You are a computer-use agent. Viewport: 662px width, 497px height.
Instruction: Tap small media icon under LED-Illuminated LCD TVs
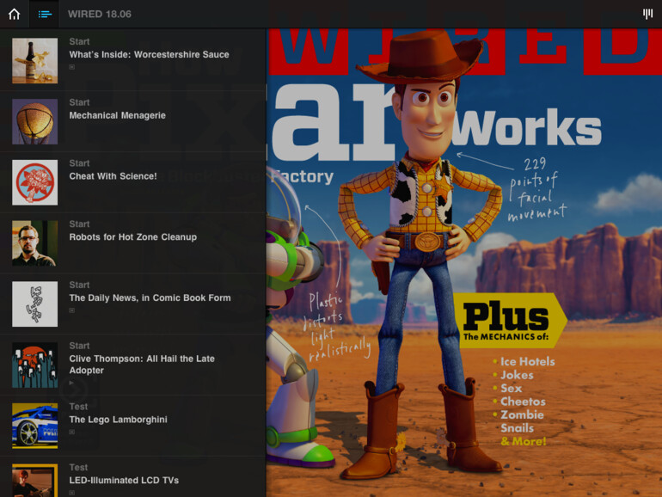tap(71, 493)
